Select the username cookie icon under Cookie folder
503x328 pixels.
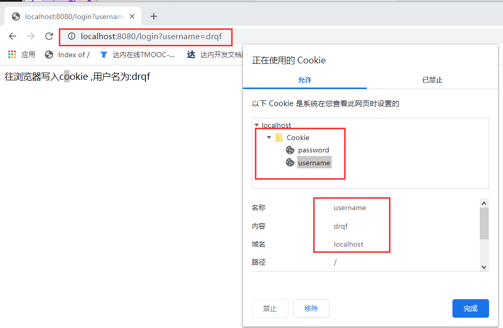[289, 162]
